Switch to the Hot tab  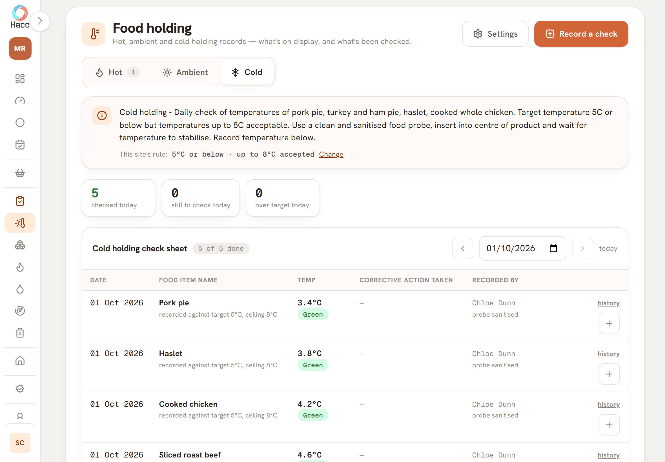(x=117, y=72)
